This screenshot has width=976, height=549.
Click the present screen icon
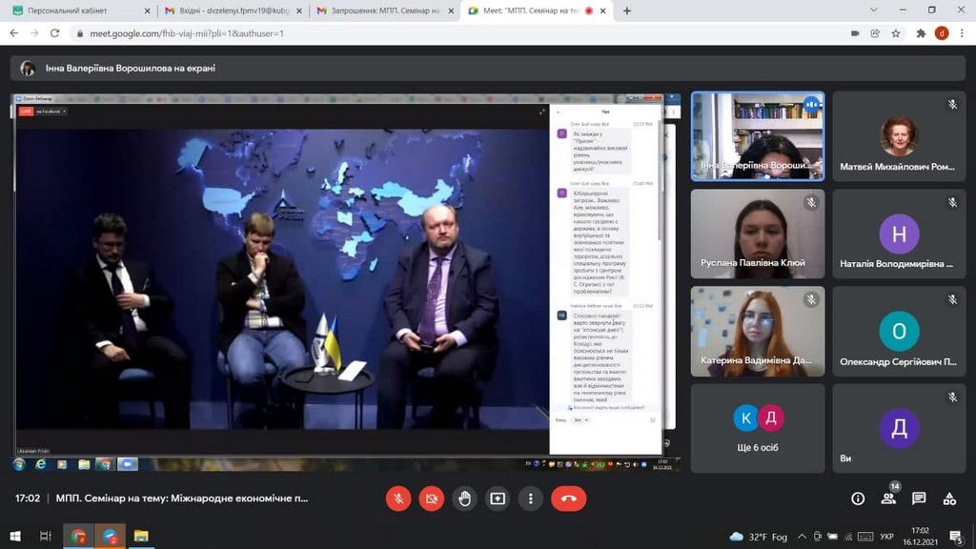click(x=498, y=498)
